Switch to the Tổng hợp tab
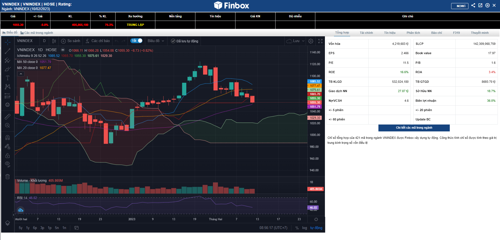Viewport: 500px width, 240px height. 342,32
